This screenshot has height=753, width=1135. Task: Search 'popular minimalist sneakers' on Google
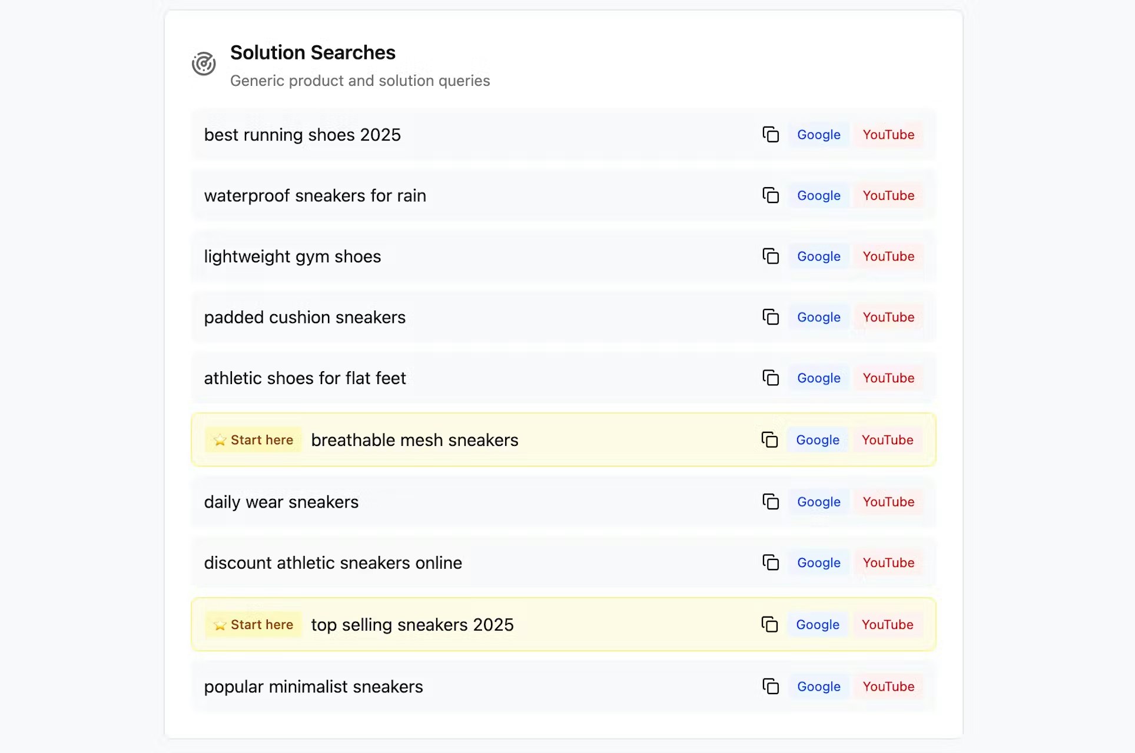pos(818,687)
